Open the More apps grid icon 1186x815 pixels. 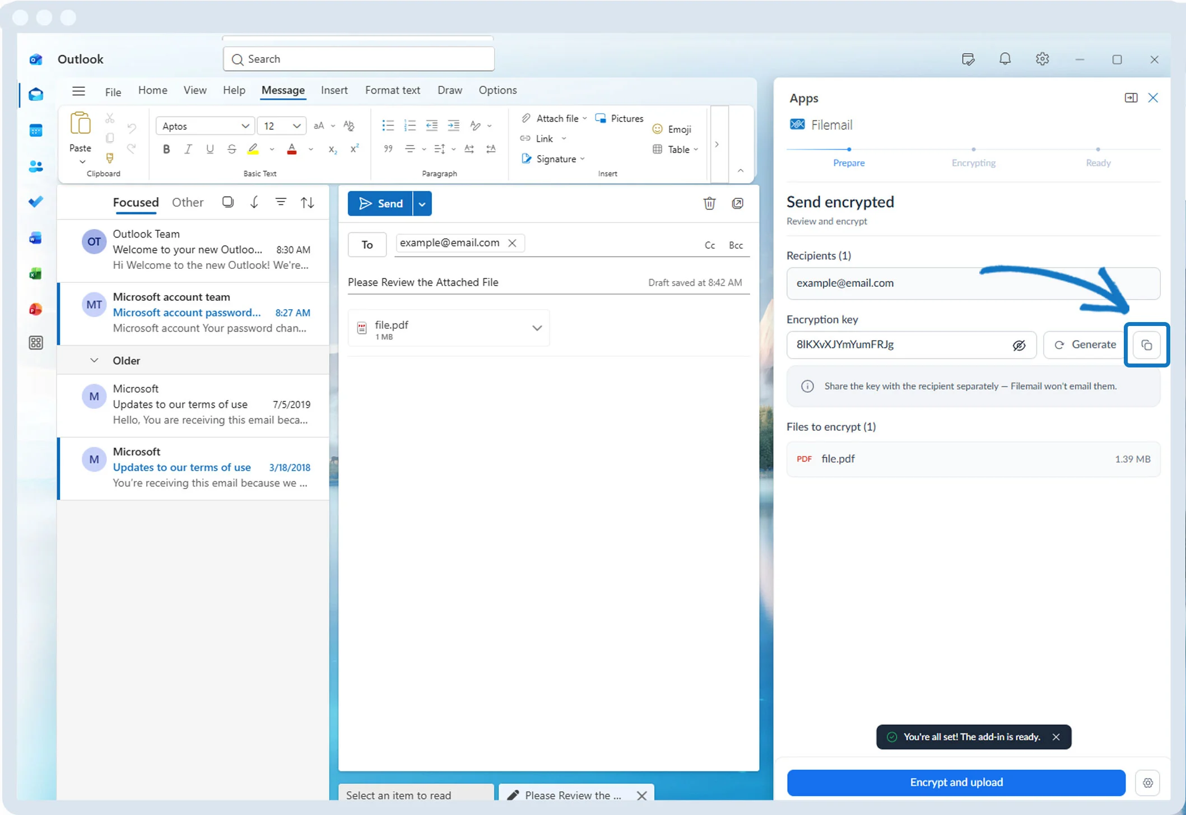(x=36, y=343)
